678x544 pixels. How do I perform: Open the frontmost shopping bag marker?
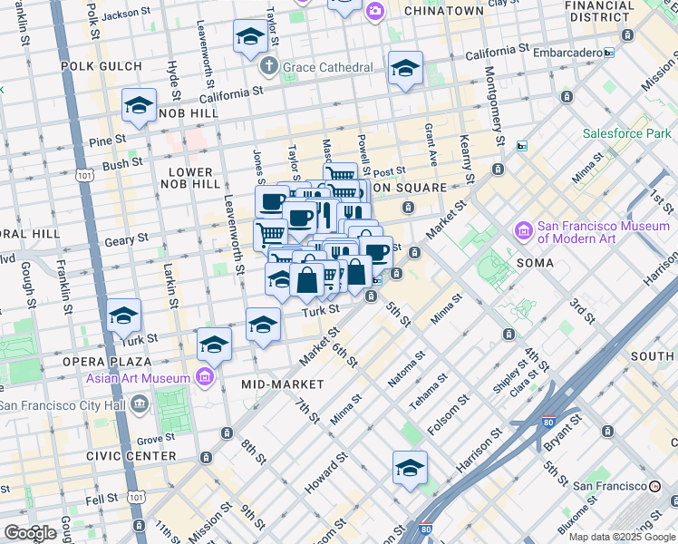[307, 281]
